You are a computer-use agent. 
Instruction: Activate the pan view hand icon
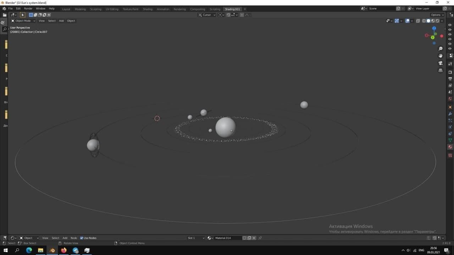(441, 56)
